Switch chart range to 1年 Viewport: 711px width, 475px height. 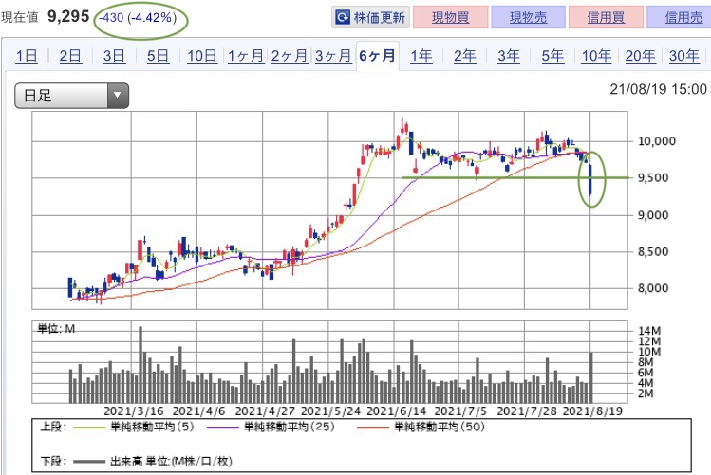pos(421,56)
